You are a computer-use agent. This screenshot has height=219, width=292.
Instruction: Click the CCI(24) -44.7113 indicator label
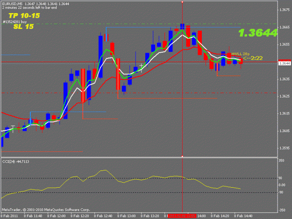pos(15,162)
